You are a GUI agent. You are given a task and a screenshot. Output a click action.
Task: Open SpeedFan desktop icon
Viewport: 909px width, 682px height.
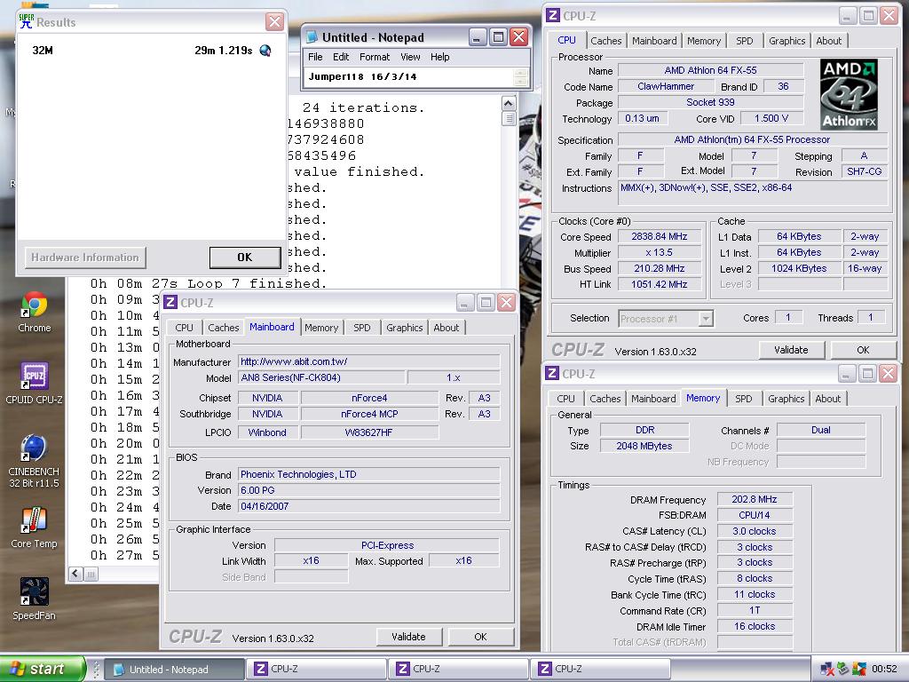pos(35,599)
